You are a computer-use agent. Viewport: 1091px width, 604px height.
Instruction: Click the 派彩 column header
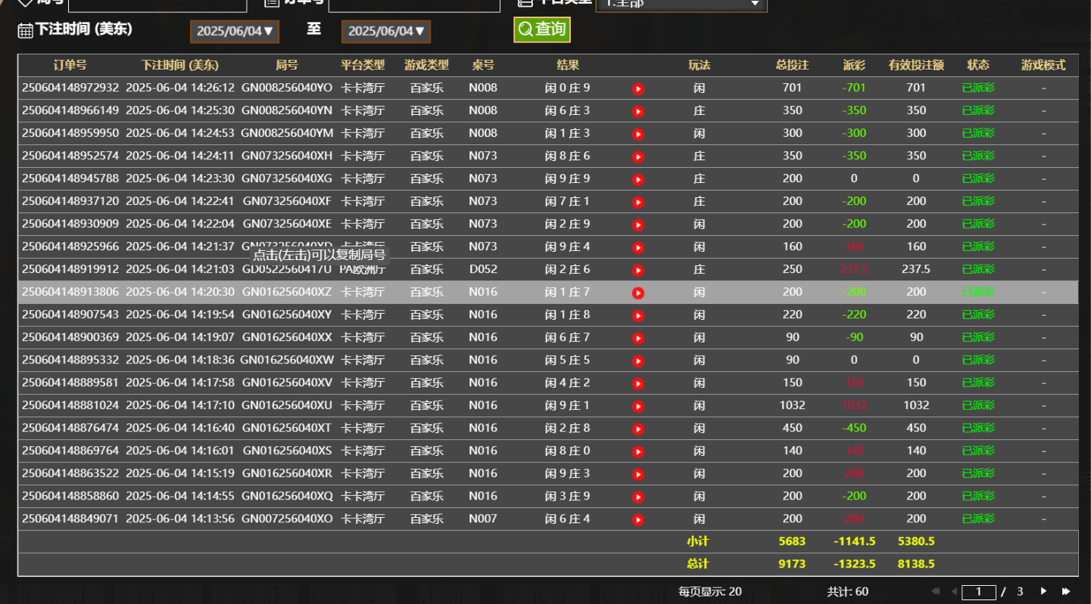point(853,65)
